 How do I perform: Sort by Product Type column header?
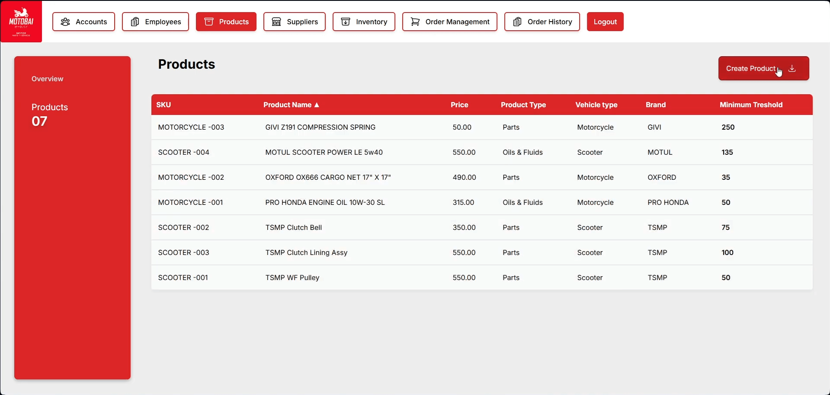point(523,105)
